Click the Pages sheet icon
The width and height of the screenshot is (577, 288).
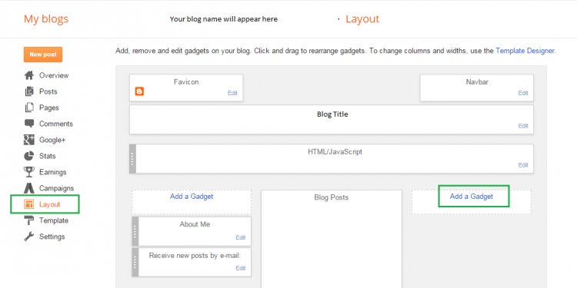tap(29, 108)
